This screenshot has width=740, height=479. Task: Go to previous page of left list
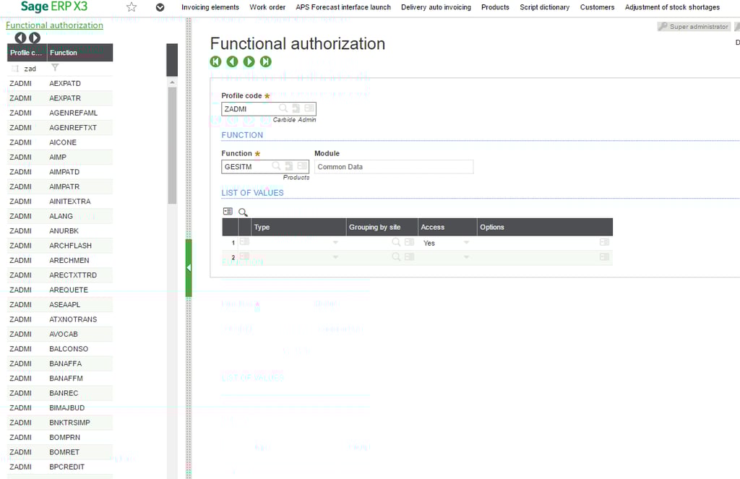coord(20,38)
